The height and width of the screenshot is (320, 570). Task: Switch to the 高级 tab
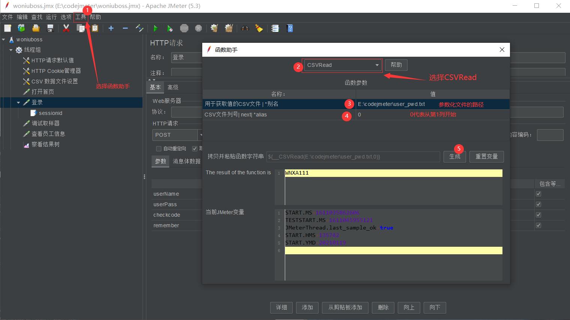173,87
